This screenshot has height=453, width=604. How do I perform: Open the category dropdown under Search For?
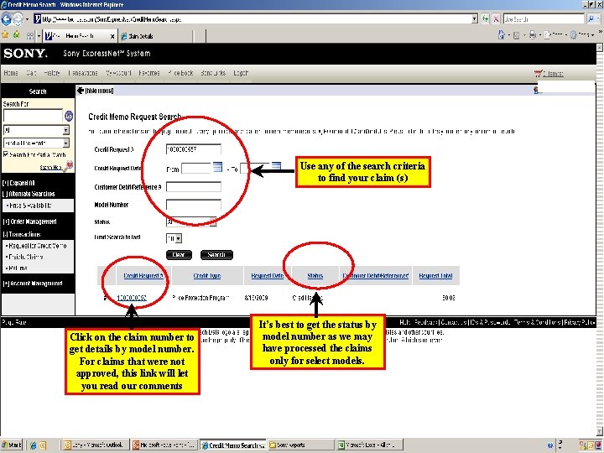(66, 130)
